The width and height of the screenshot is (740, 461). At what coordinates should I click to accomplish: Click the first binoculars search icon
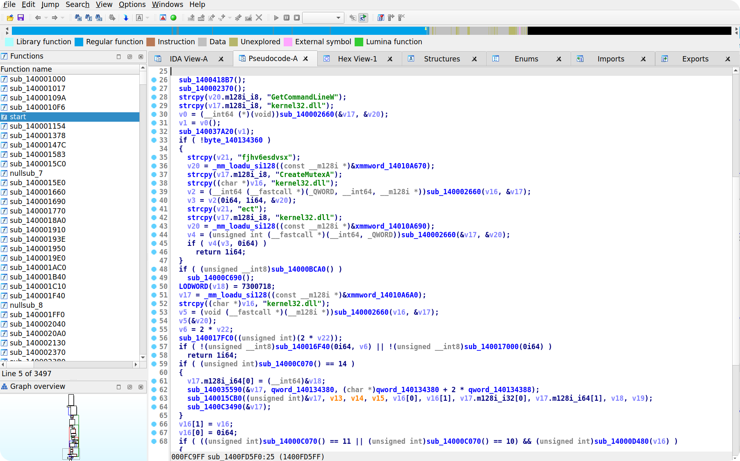[78, 18]
